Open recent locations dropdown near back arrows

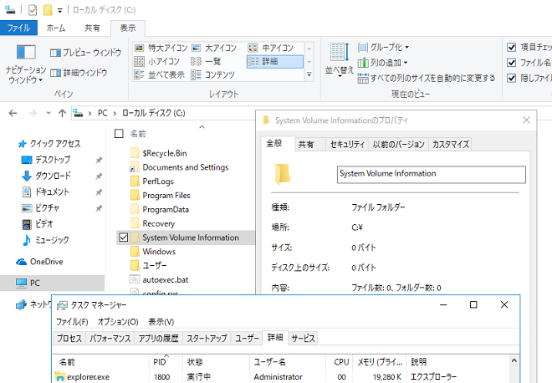click(x=49, y=113)
